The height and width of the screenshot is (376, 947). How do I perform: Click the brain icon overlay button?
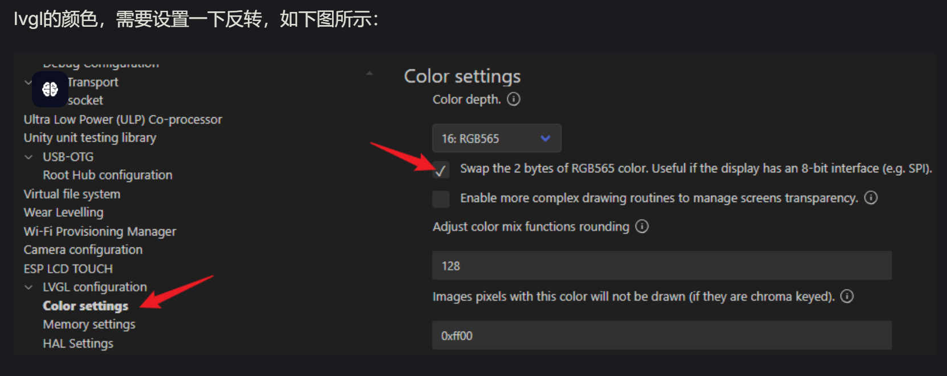tap(50, 89)
